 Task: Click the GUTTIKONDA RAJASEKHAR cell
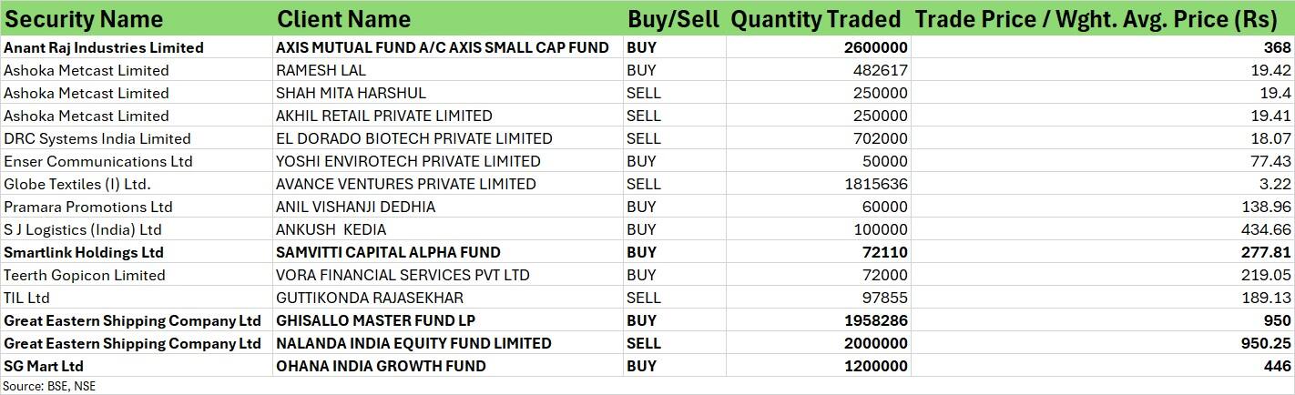click(370, 298)
